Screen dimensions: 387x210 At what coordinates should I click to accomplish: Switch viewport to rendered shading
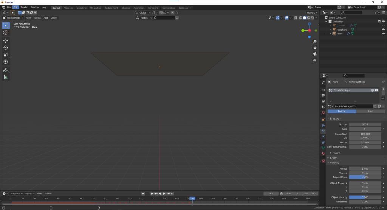coord(312,18)
